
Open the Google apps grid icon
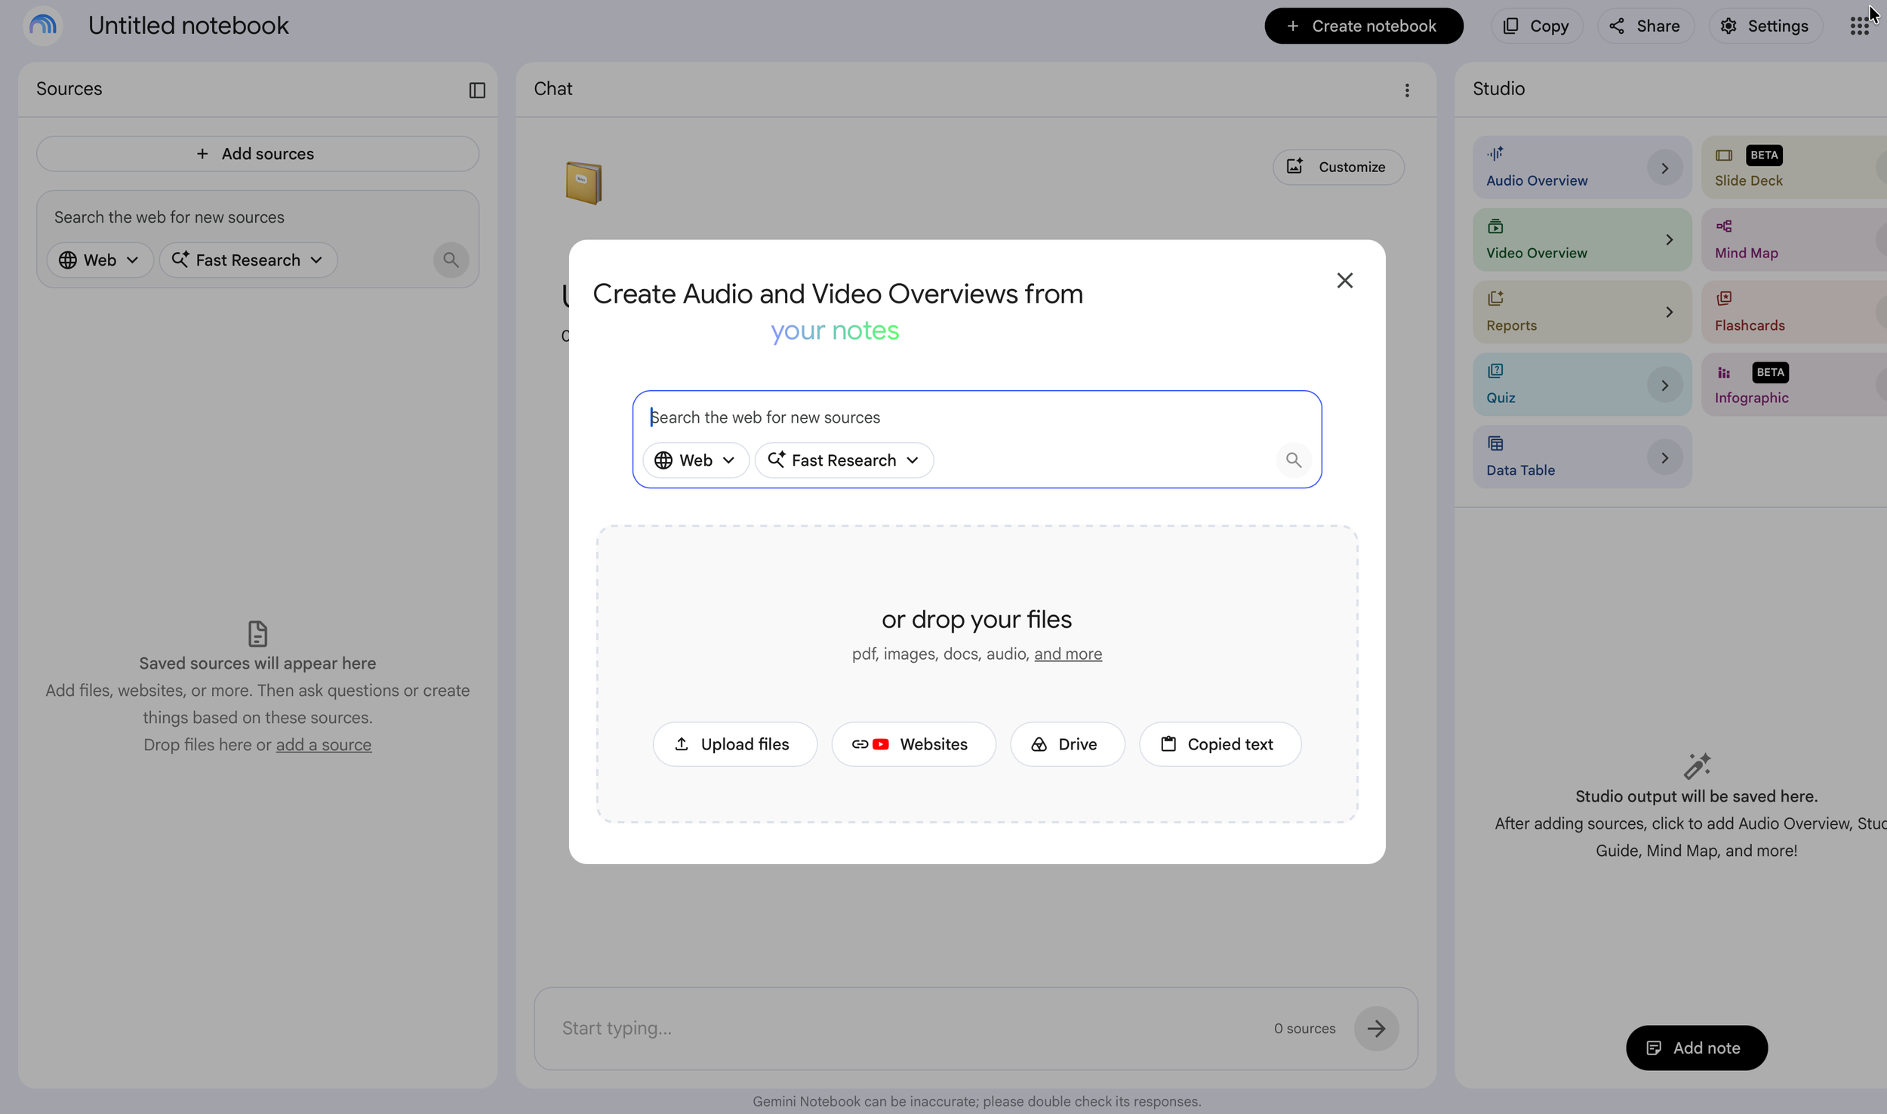tap(1859, 26)
